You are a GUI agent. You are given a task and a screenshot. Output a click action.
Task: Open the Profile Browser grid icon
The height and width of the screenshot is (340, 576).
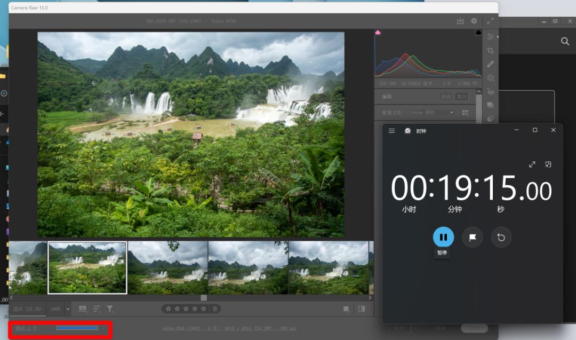tap(465, 113)
